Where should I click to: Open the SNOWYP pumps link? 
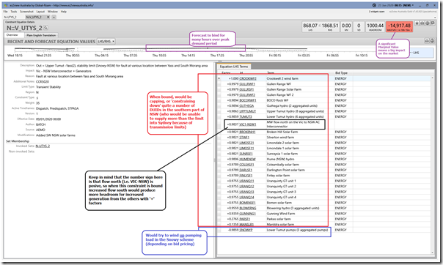coord(246,230)
